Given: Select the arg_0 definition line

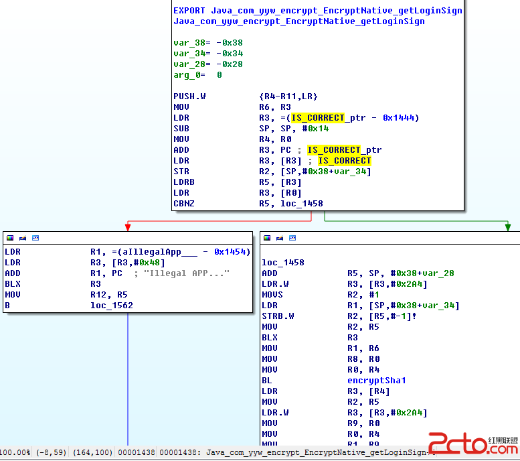Looking at the screenshot, I should tap(197, 75).
